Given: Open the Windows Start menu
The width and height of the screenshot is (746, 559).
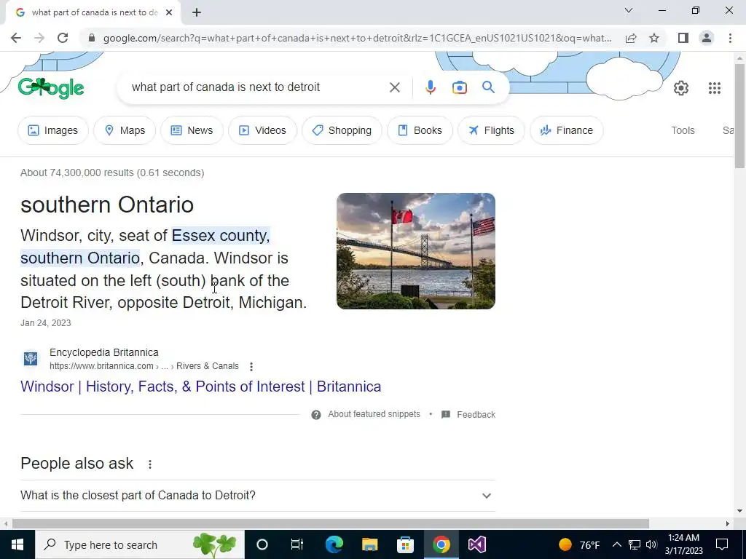Looking at the screenshot, I should pyautogui.click(x=17, y=544).
